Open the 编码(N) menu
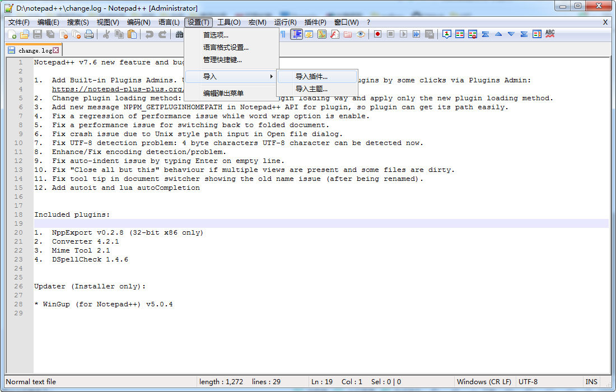 [x=139, y=22]
